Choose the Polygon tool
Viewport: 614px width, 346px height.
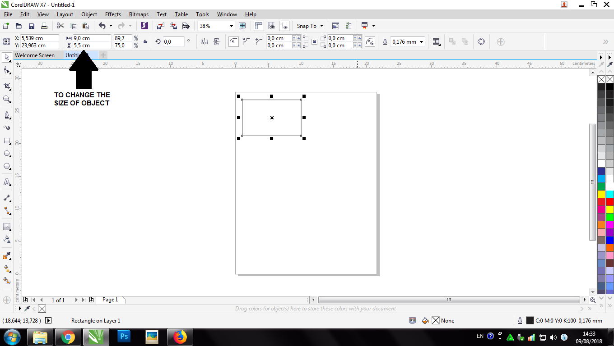(7, 166)
